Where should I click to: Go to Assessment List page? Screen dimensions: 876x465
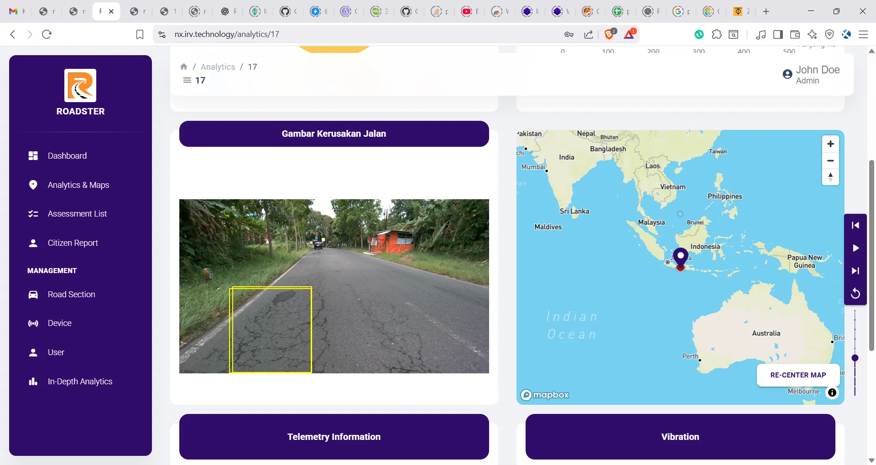[68, 214]
